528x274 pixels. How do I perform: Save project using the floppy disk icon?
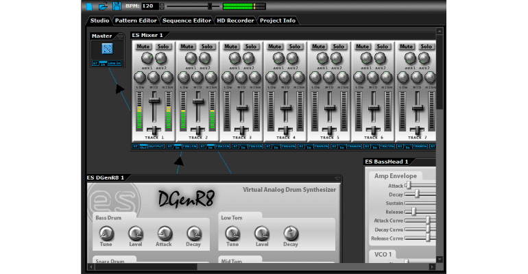[117, 7]
